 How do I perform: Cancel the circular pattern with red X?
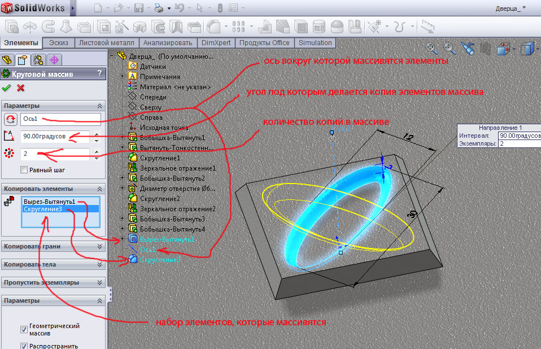pos(21,88)
